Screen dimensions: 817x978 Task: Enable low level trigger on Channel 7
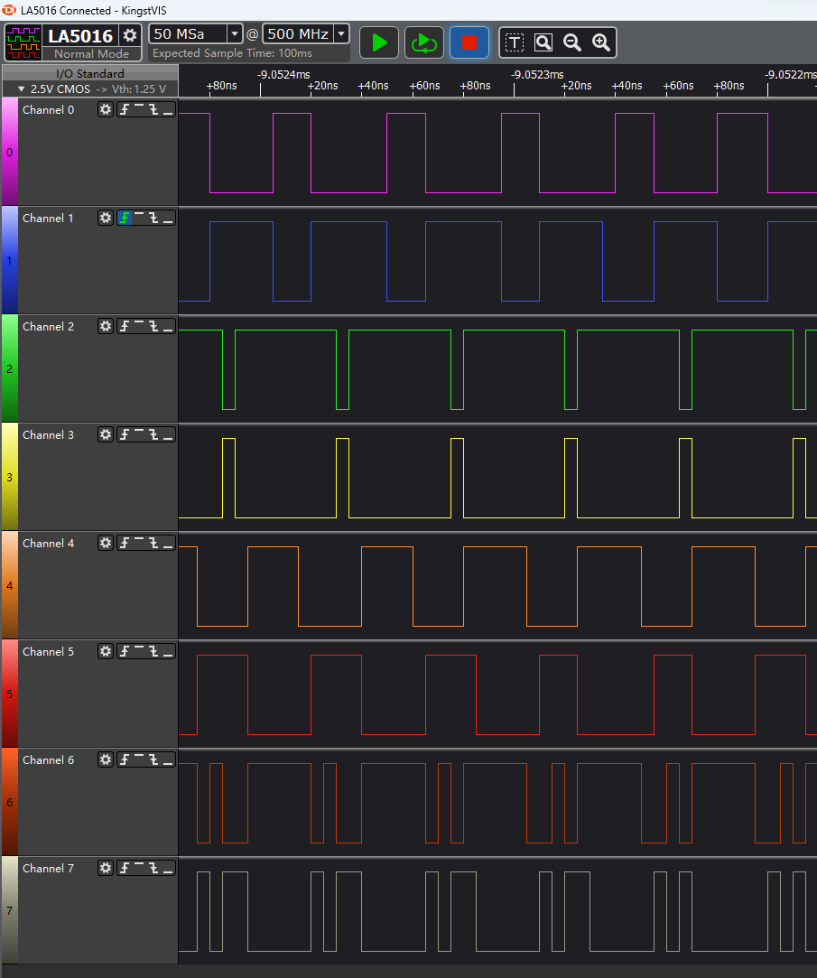click(x=168, y=868)
